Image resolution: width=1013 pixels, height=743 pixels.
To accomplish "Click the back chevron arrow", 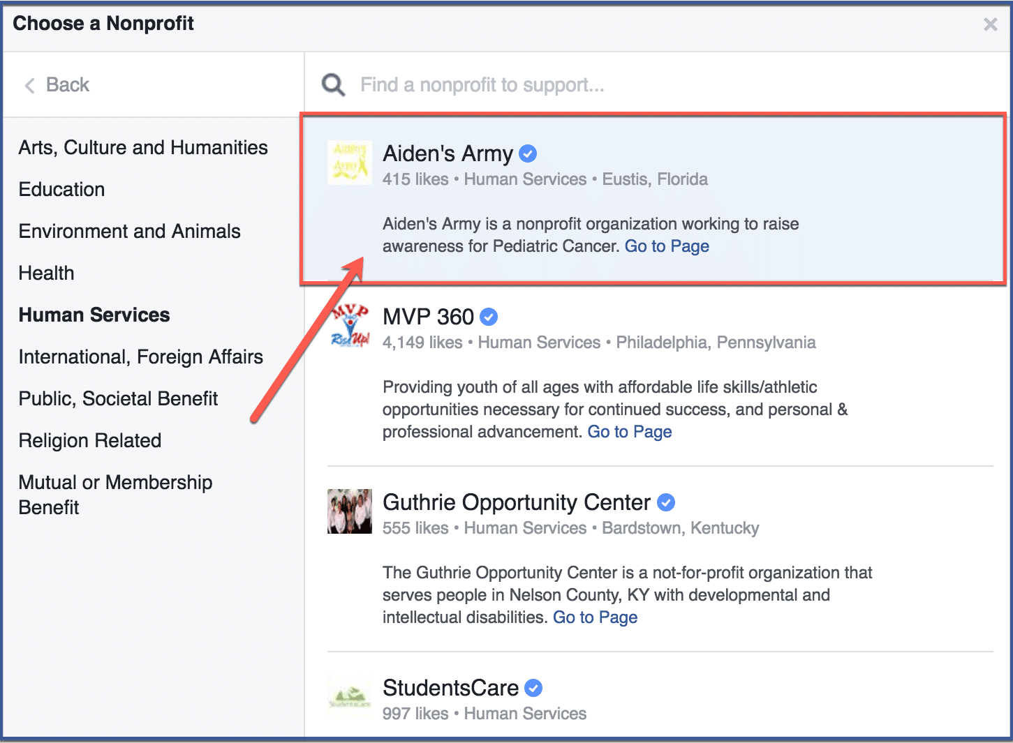I will click(29, 84).
